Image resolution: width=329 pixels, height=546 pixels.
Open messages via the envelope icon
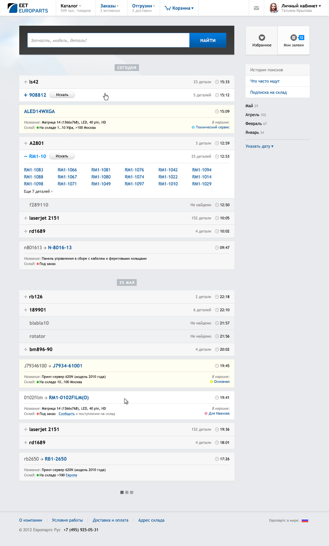[x=256, y=8]
